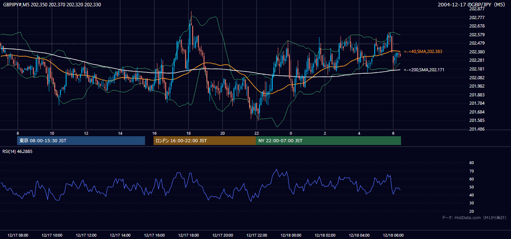Click price level 202.082 on axis
Viewport: 511px width, 239px height.
click(x=477, y=78)
